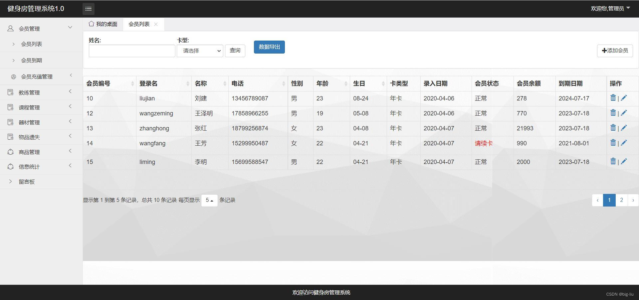Edit member zhanghong with pencil icon
639x300 pixels.
pyautogui.click(x=624, y=128)
